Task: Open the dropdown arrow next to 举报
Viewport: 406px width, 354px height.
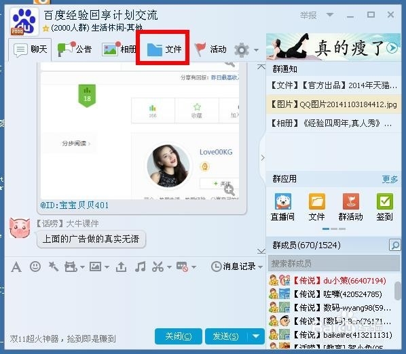Action: [330, 15]
